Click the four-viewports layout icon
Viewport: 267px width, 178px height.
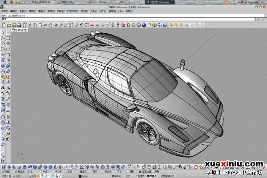[x=87, y=25]
